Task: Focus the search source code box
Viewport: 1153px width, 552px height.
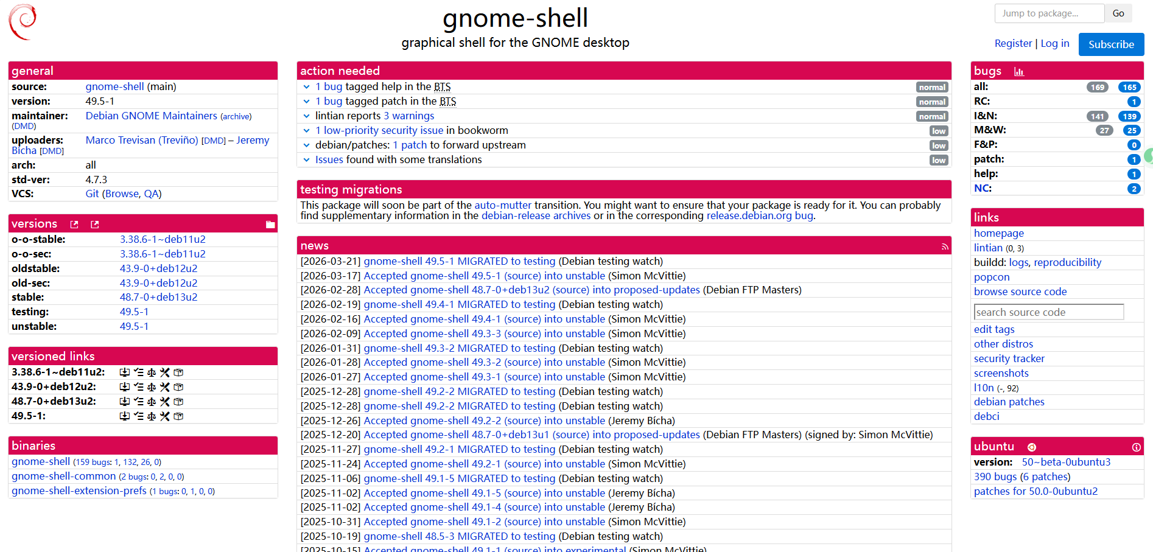Action: [1048, 312]
